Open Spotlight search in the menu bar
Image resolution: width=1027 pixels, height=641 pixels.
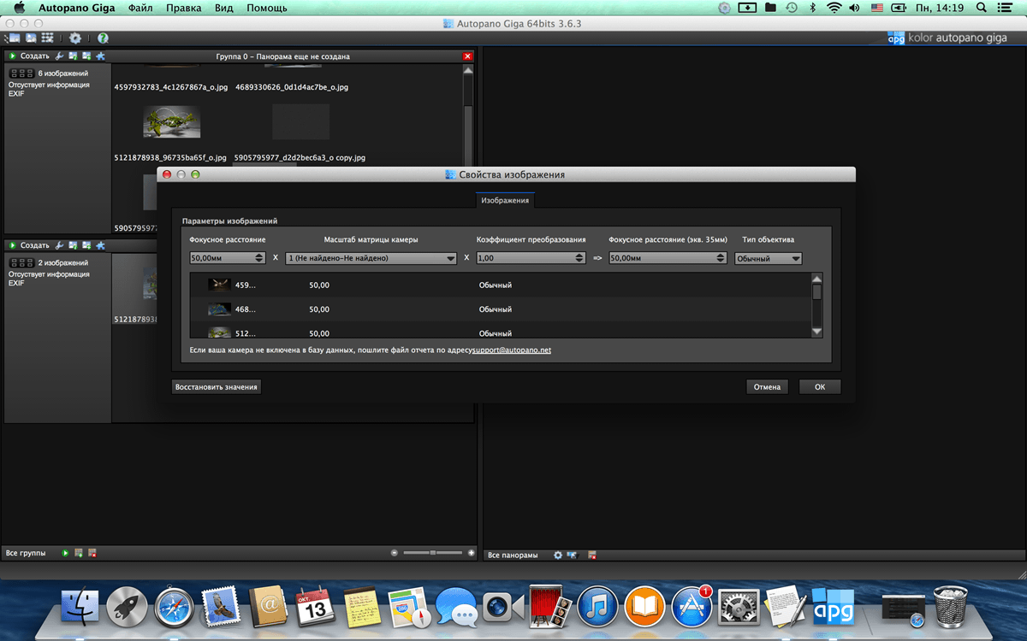coord(981,8)
